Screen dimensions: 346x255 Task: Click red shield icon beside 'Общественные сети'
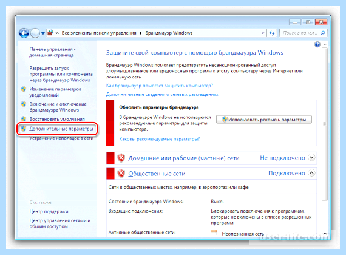(x=121, y=174)
